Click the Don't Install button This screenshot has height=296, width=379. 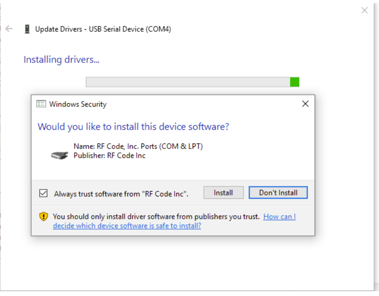pyautogui.click(x=278, y=193)
